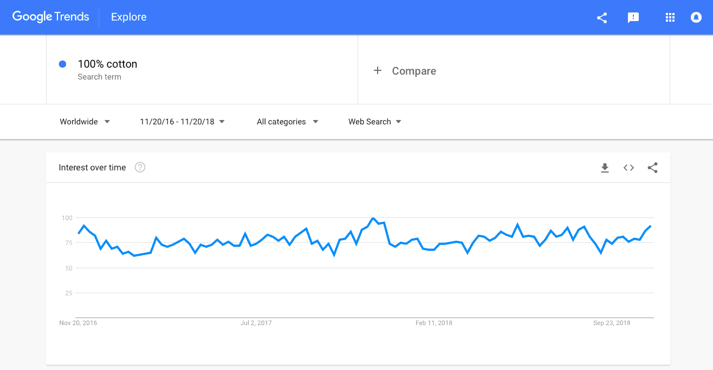713x370 pixels.
Task: Click the Compare button to add term
Action: 405,71
